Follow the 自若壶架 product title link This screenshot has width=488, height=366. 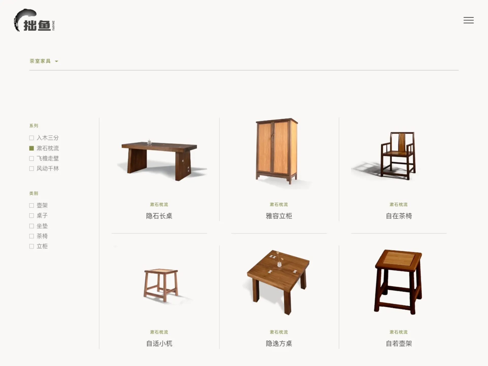tap(399, 343)
